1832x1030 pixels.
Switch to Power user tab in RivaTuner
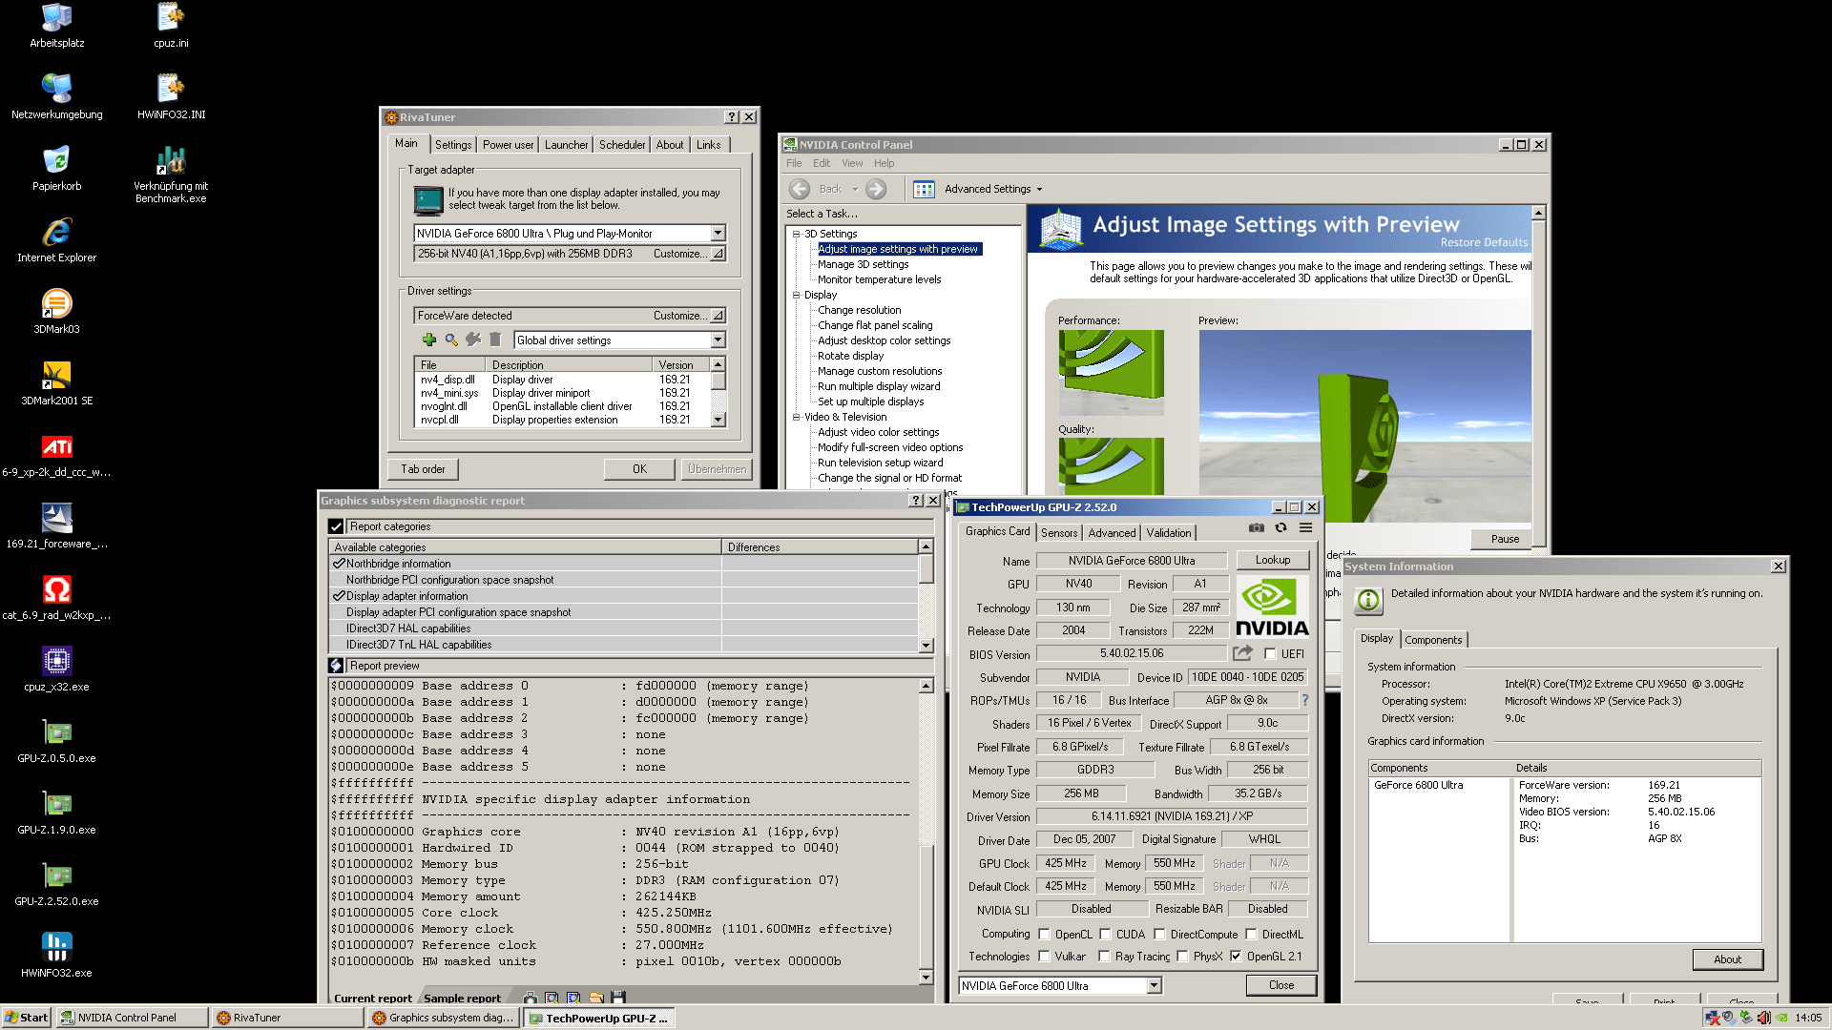508,145
